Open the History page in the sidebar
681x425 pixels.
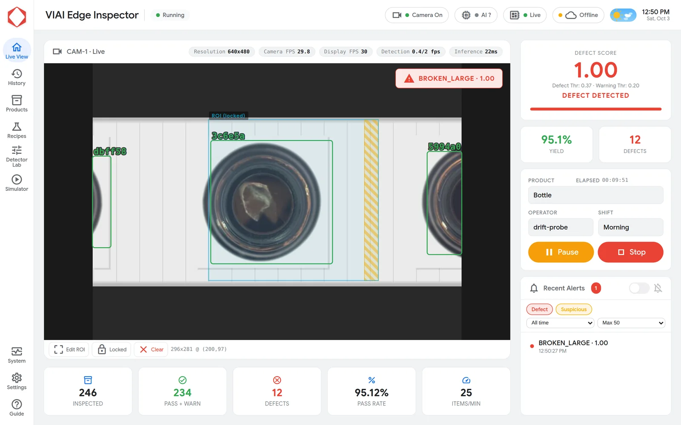[x=17, y=77]
